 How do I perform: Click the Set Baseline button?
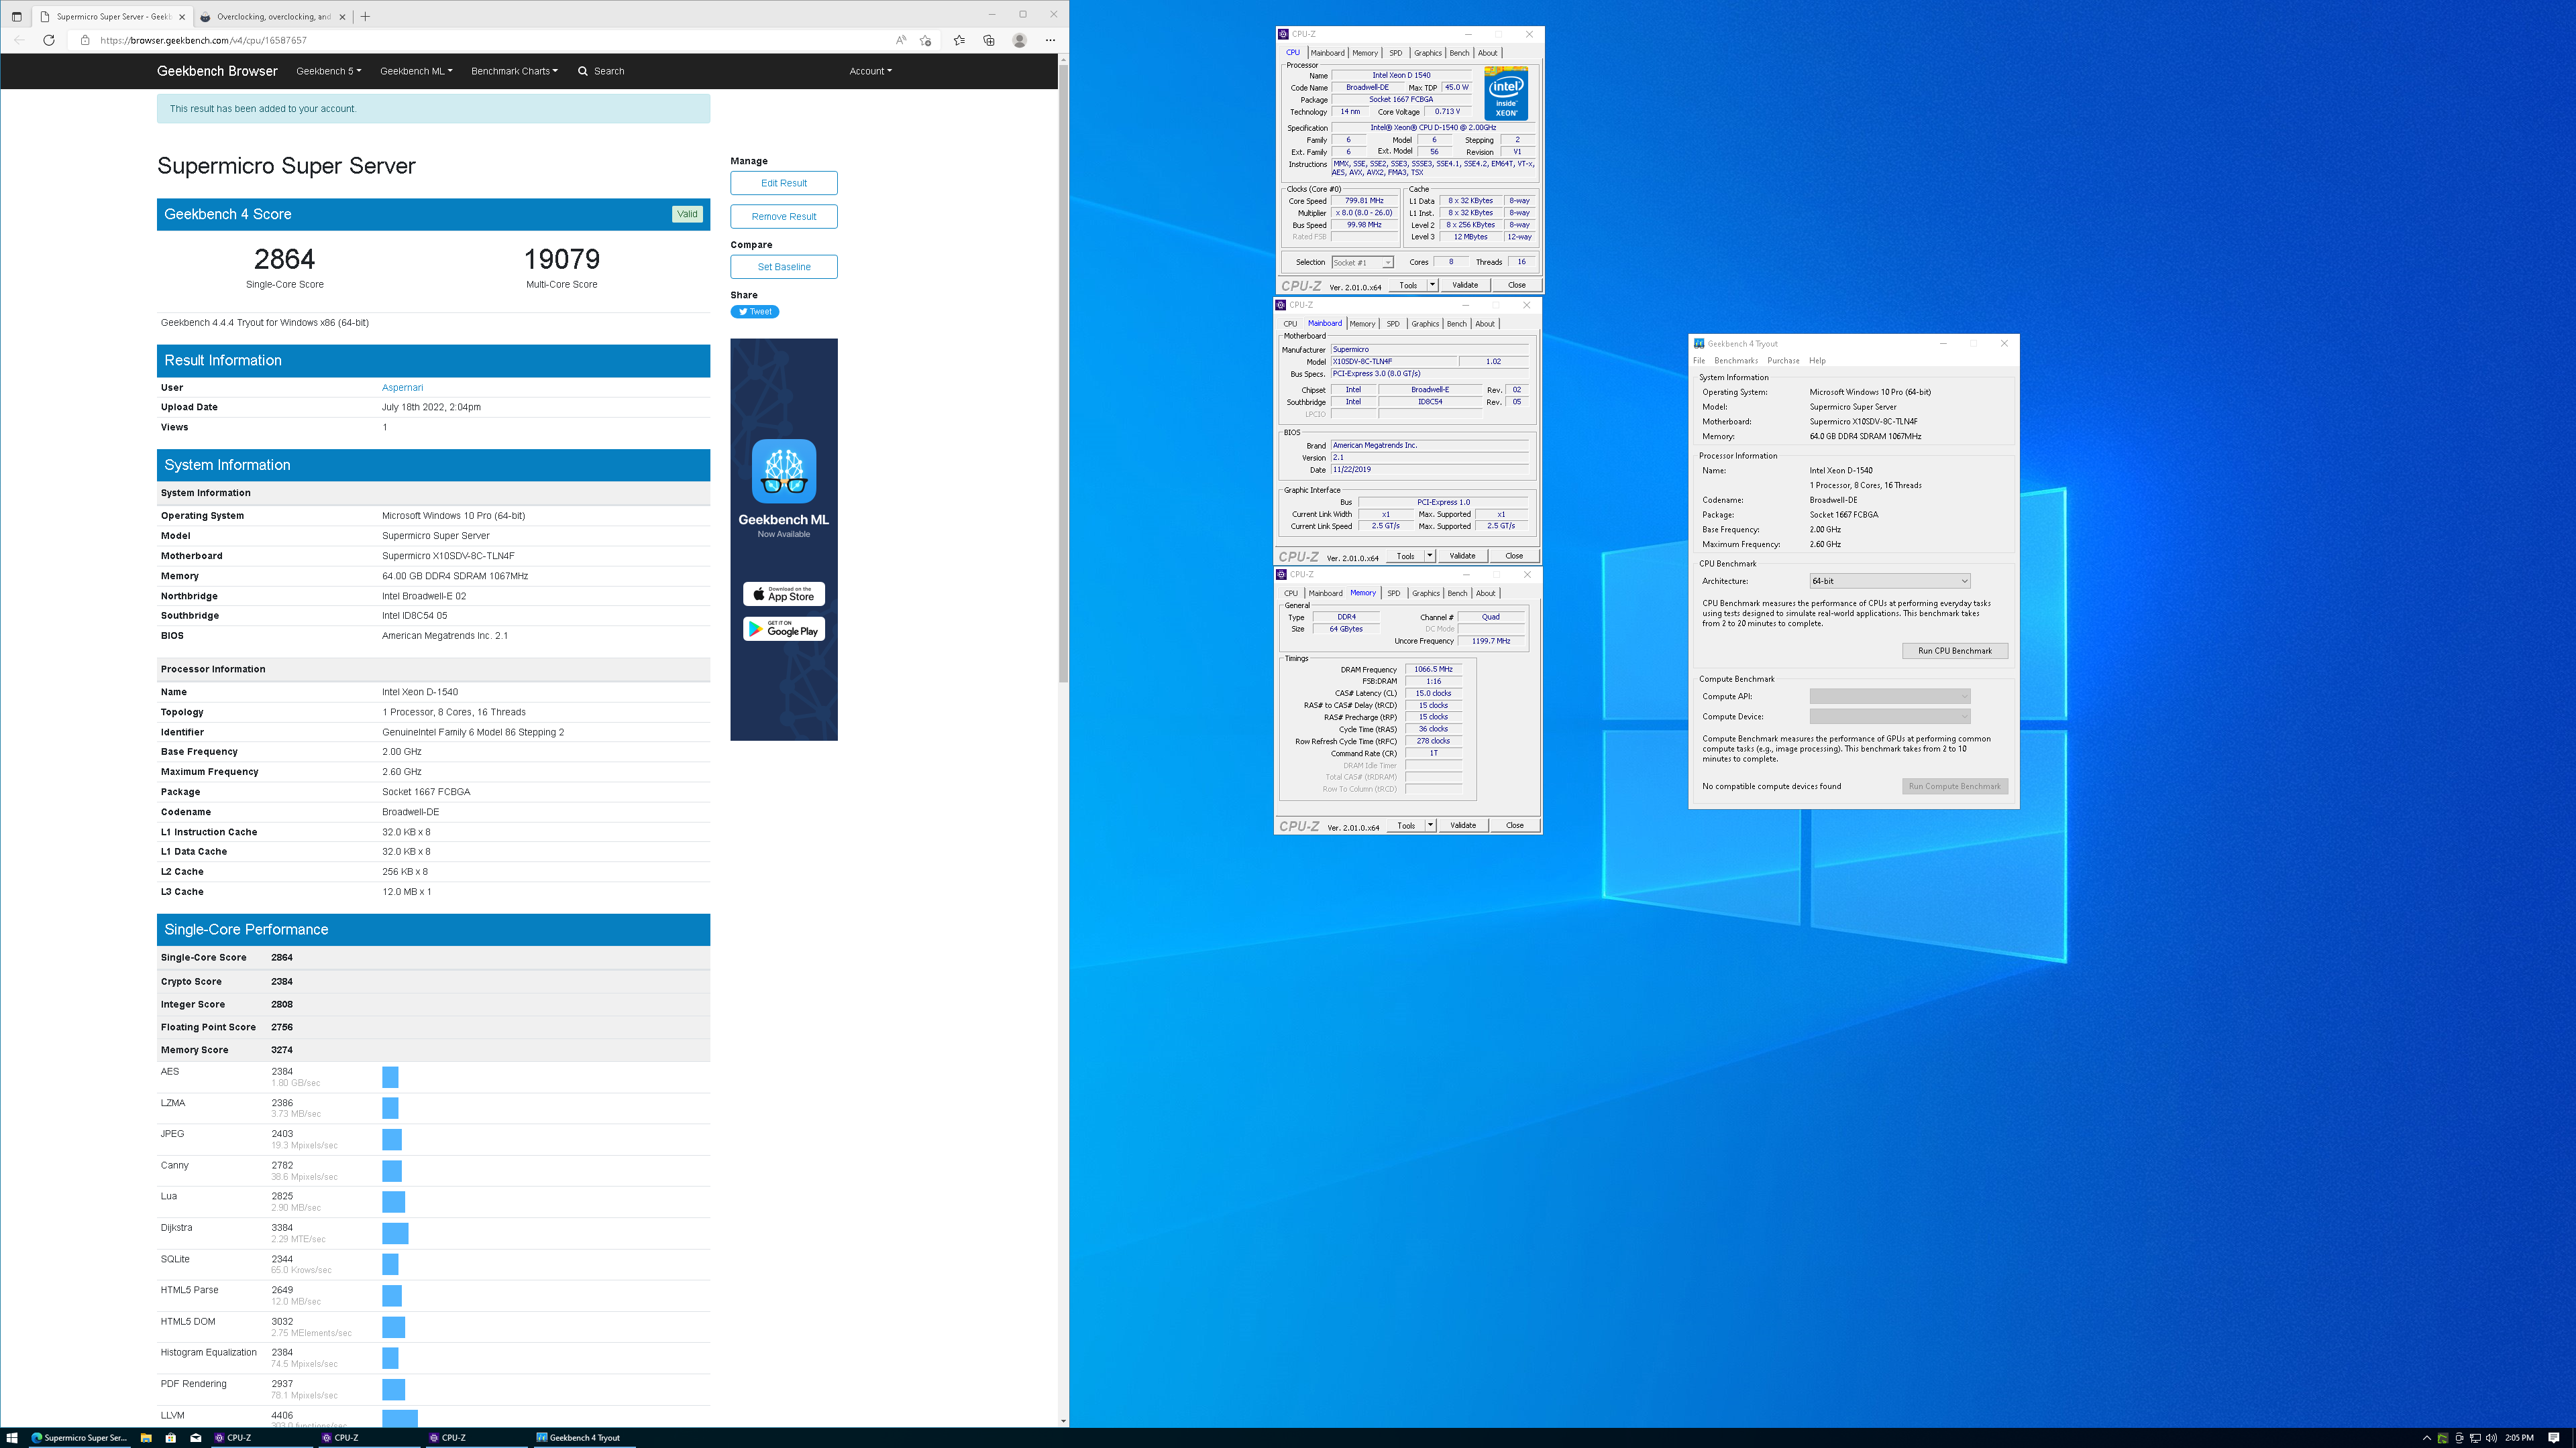tap(784, 267)
